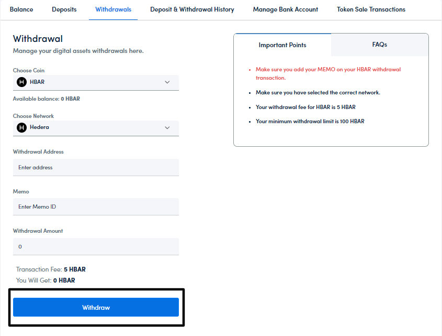Go to Manage Bank Account tab

click(285, 9)
